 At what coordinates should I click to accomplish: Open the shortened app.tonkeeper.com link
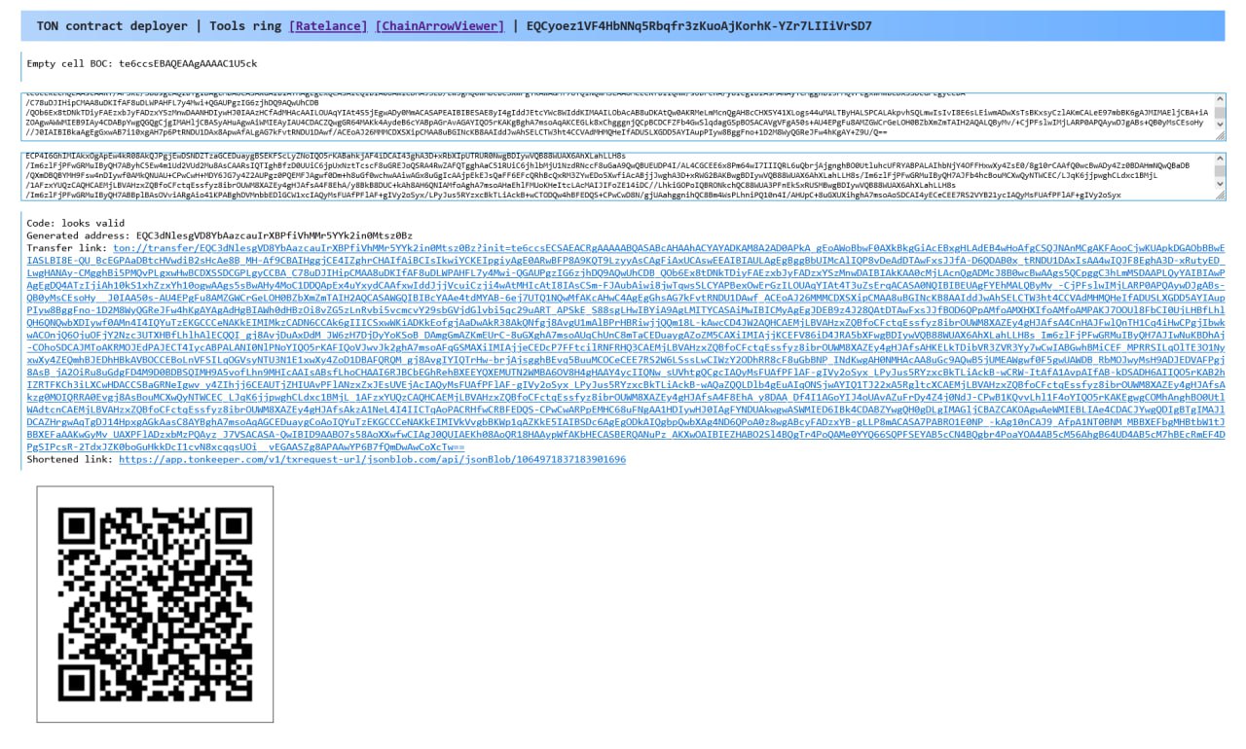pos(372,459)
